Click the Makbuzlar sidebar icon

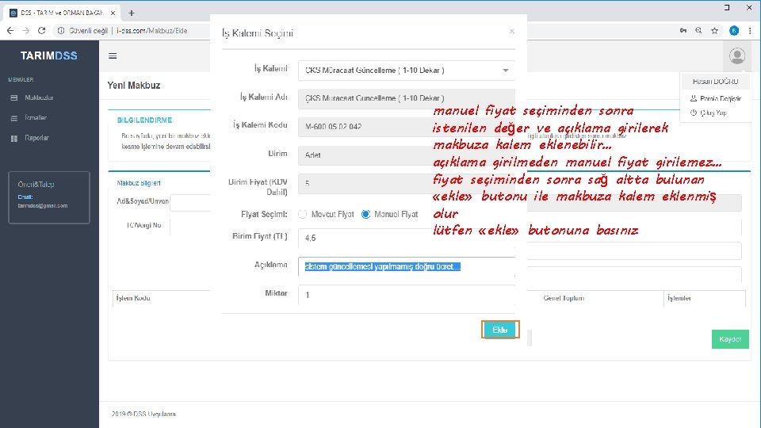pos(14,98)
